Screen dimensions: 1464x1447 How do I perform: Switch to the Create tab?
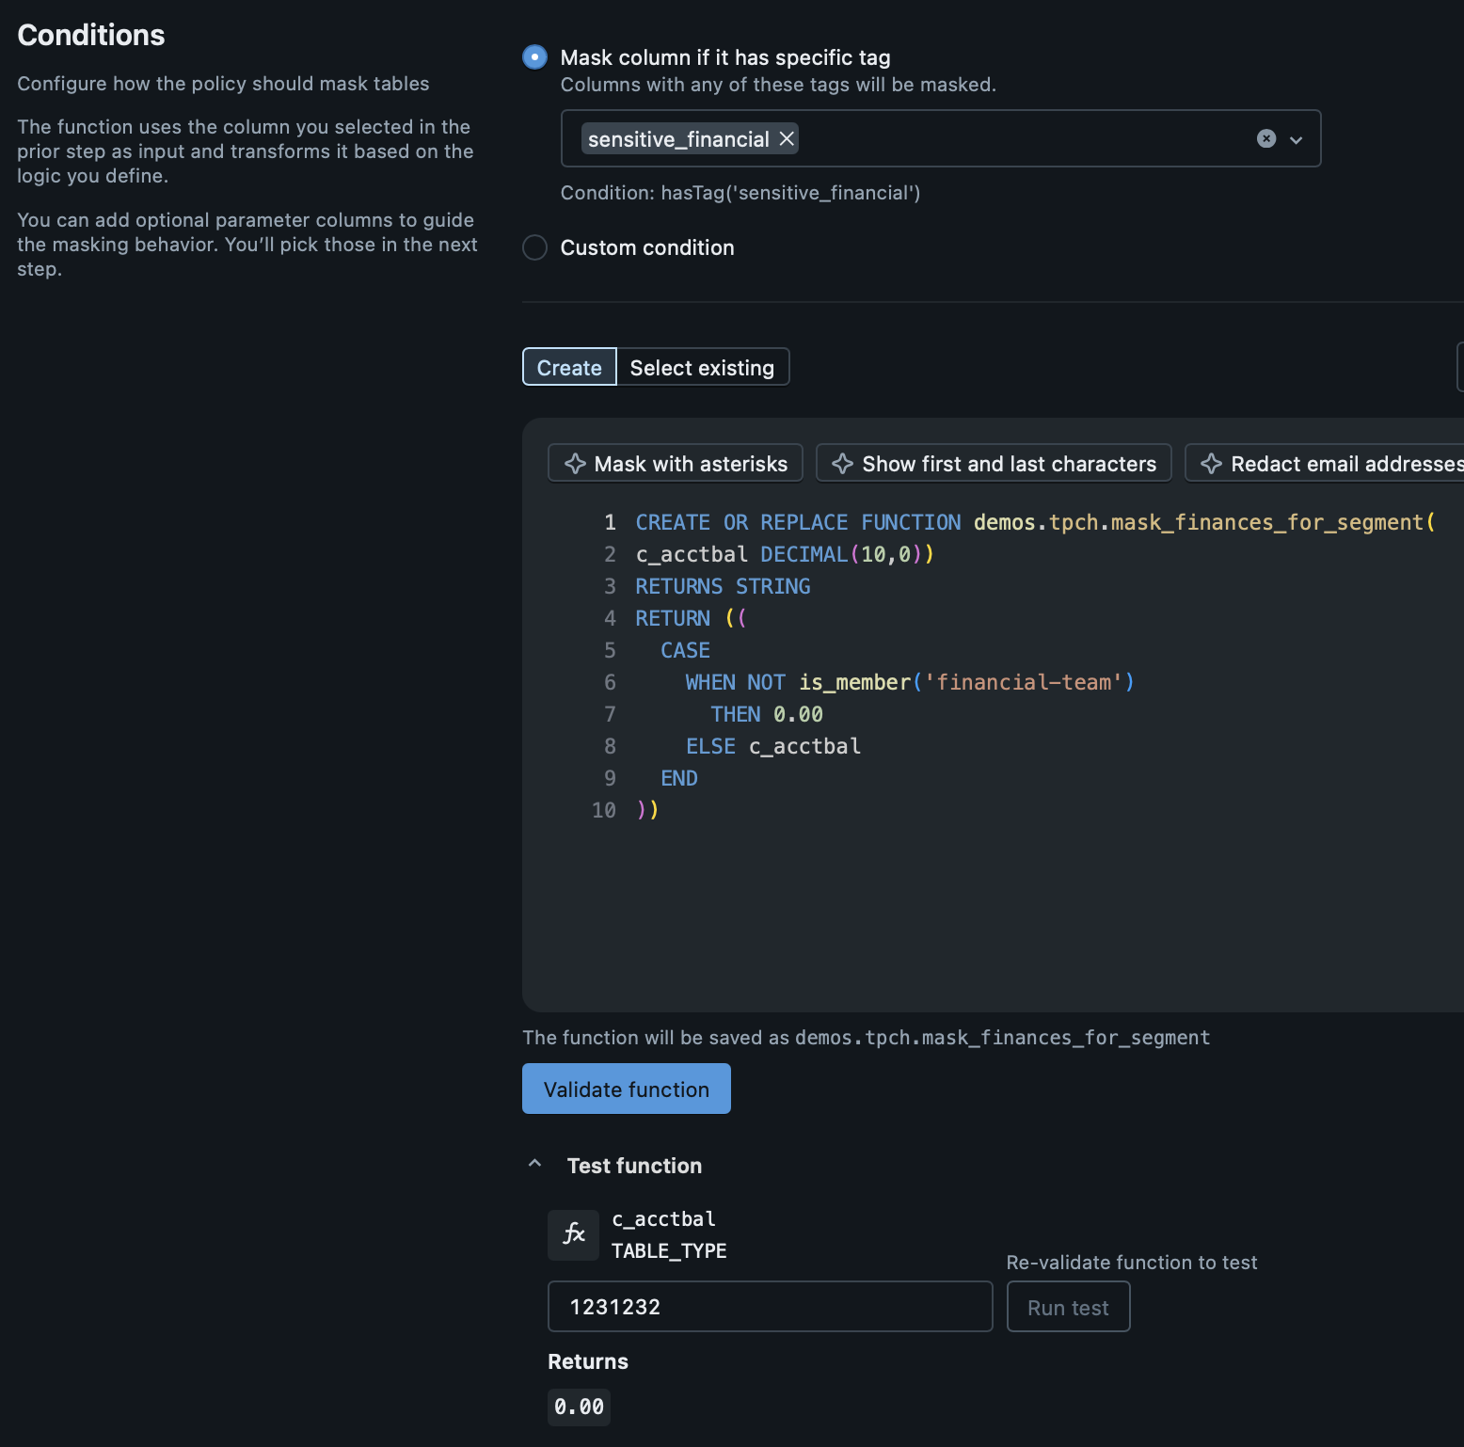[569, 368]
